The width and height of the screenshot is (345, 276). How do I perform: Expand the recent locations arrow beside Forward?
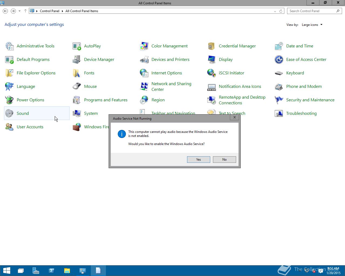point(19,11)
